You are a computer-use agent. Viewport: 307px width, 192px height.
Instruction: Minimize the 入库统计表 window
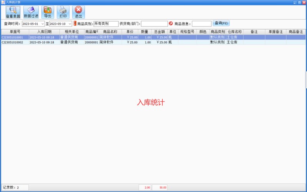295,3
